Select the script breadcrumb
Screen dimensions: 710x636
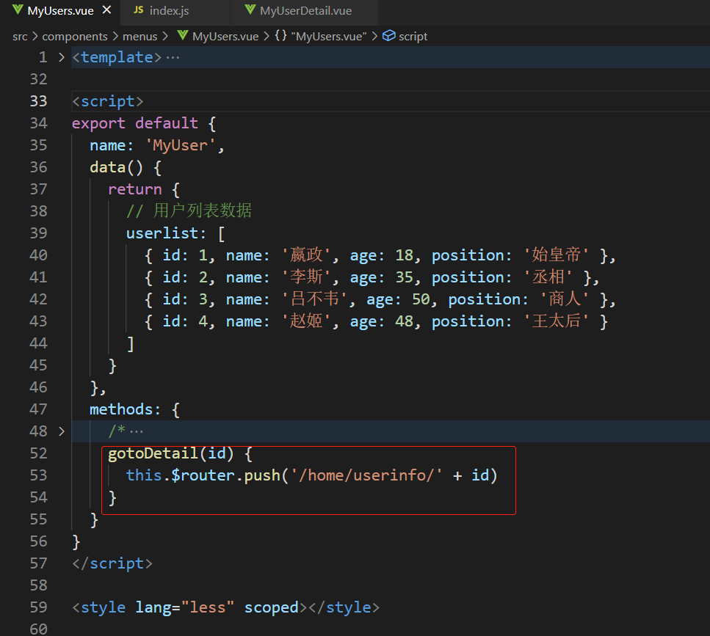tap(413, 36)
